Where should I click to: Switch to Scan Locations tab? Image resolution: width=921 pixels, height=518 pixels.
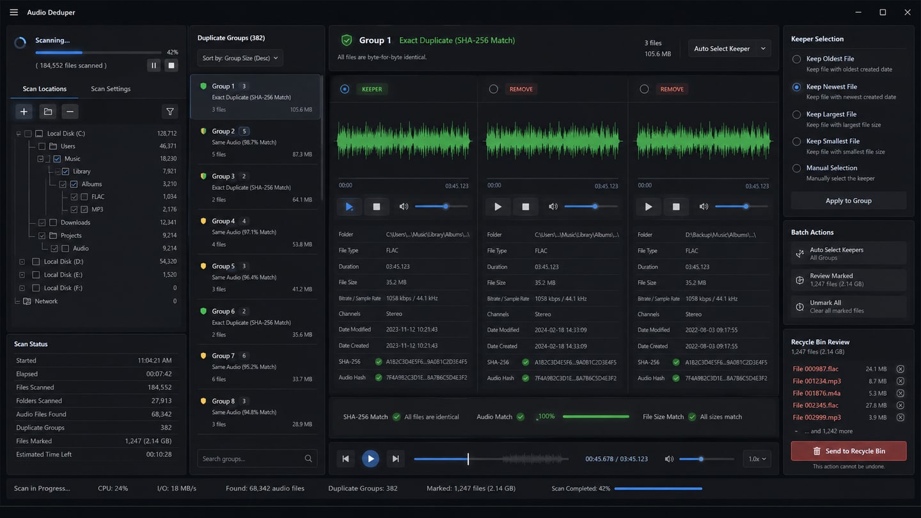click(x=44, y=89)
